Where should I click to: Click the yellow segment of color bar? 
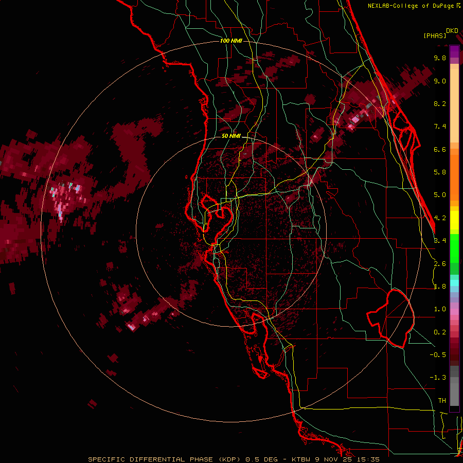coord(454,220)
